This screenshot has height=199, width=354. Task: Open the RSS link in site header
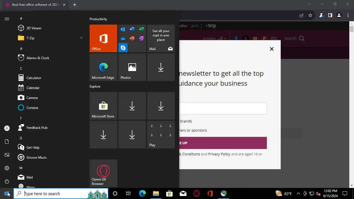coord(274,38)
